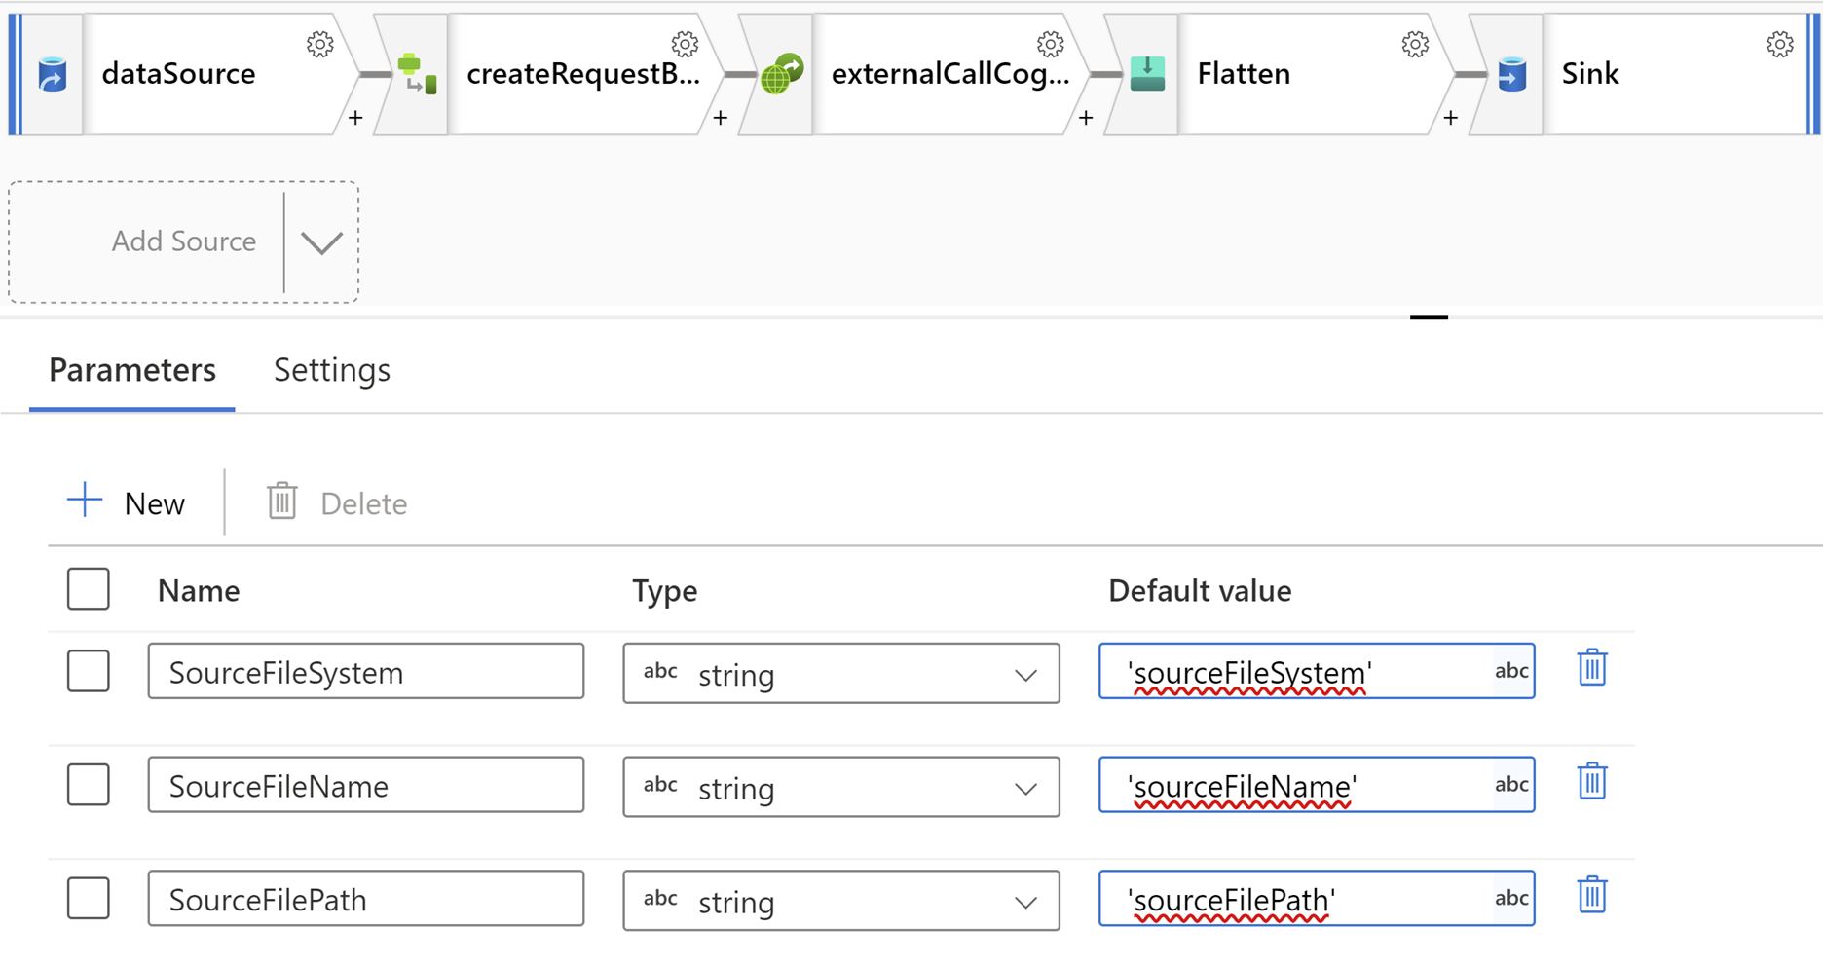Image resolution: width=1823 pixels, height=966 pixels.
Task: Open settings gear on Flatten node
Action: [x=1414, y=44]
